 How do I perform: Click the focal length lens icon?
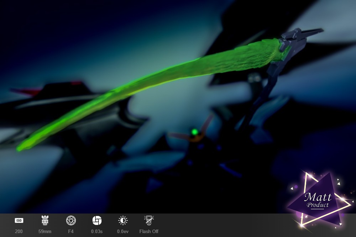(x=45, y=221)
